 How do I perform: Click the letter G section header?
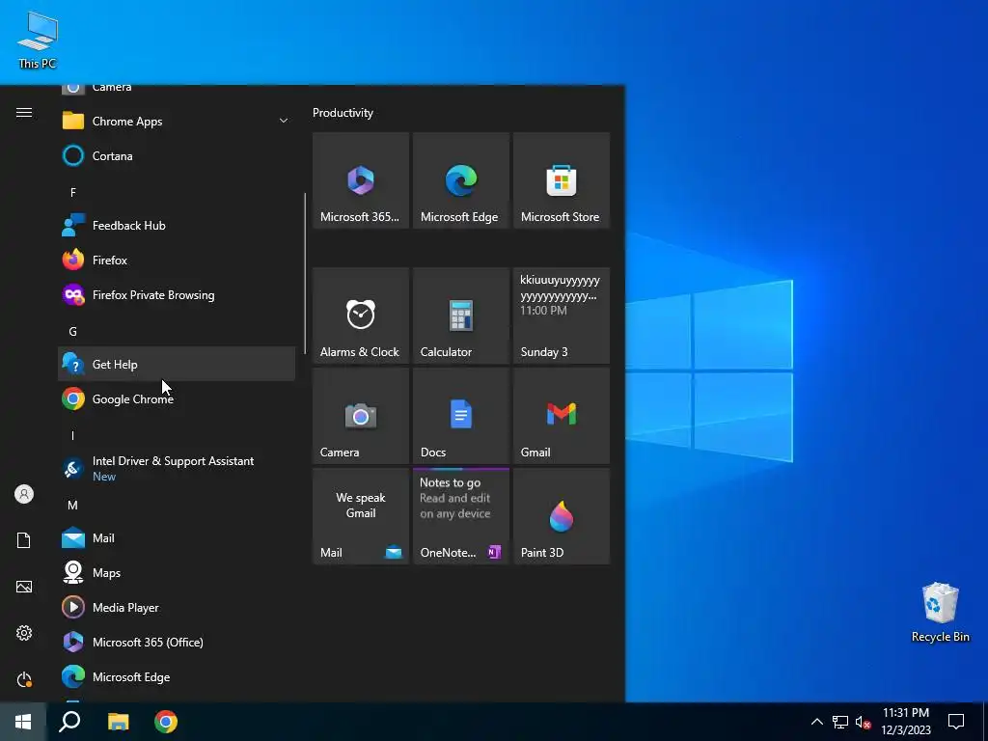click(73, 331)
